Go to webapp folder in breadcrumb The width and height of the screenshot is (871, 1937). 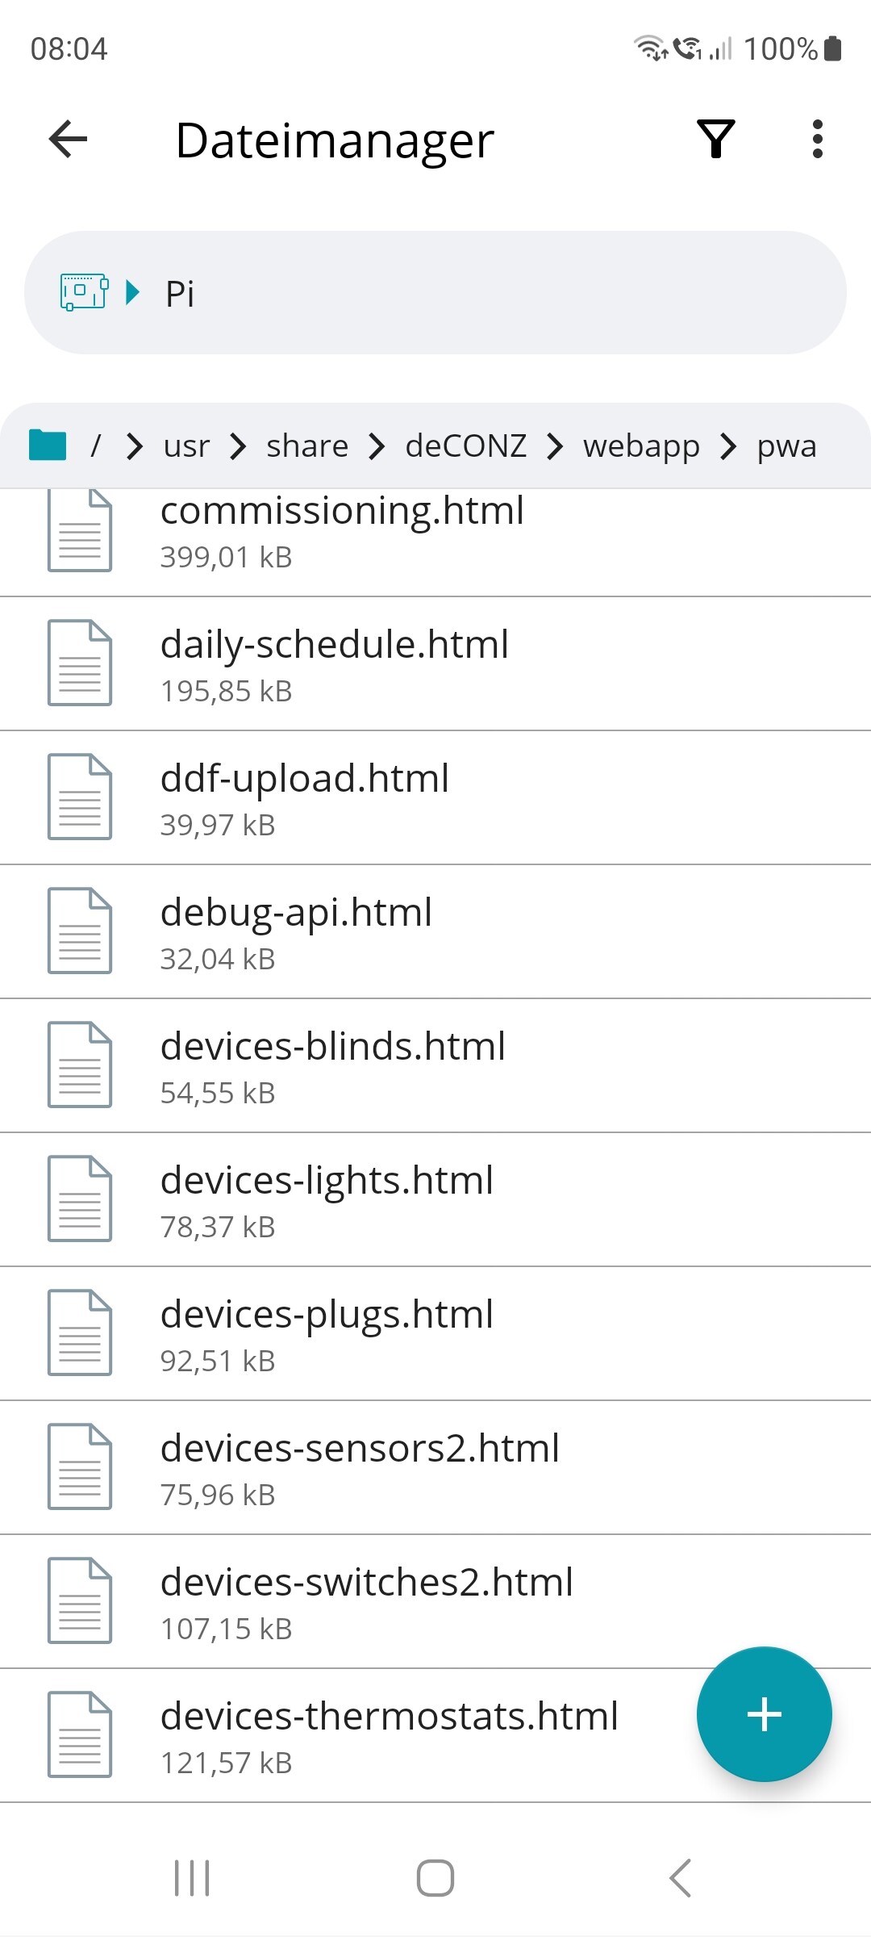point(641,446)
